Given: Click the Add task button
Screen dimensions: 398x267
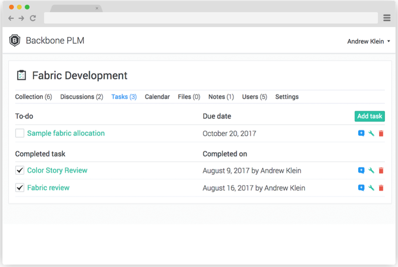Looking at the screenshot, I should tap(370, 116).
